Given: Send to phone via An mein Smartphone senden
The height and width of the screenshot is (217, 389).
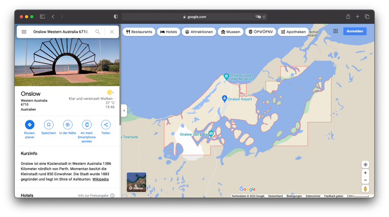Looking at the screenshot, I should coord(87,124).
